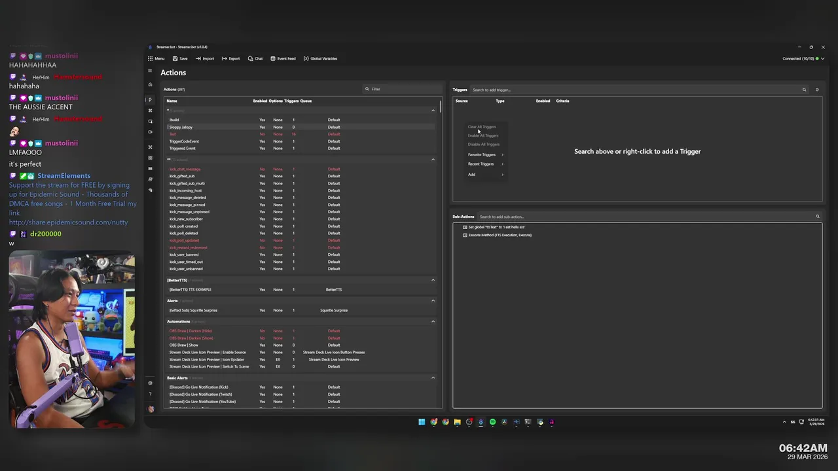Open Event Feed from the toolbar
Image resolution: width=838 pixels, height=471 pixels.
pyautogui.click(x=283, y=59)
